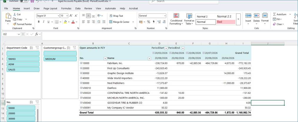Switch to the Insert tab
Screen dimensions: 298x122
pos(26,8)
